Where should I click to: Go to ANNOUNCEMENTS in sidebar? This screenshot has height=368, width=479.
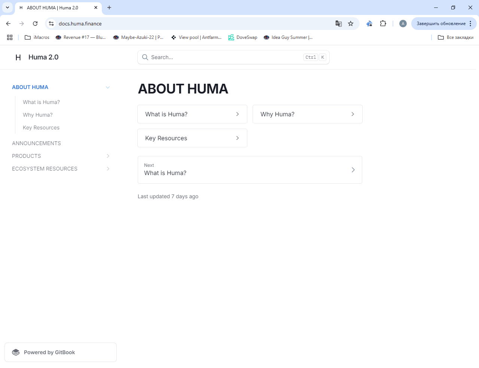[36, 143]
